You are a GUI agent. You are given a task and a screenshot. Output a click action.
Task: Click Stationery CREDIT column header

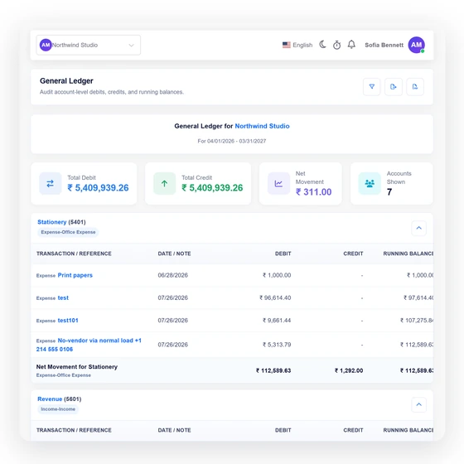click(353, 254)
